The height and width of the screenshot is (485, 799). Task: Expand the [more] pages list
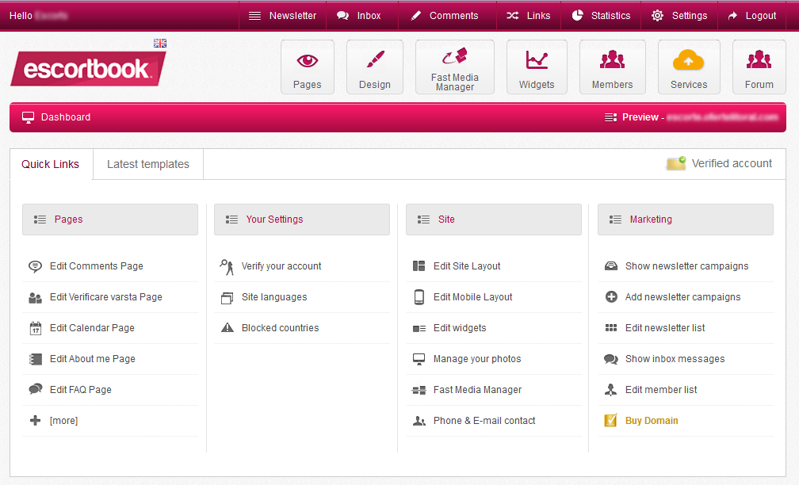click(63, 421)
